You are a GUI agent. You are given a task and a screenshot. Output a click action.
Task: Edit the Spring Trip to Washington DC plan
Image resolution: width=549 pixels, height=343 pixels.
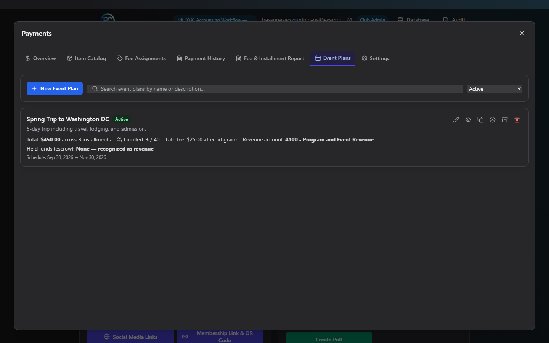[456, 120]
